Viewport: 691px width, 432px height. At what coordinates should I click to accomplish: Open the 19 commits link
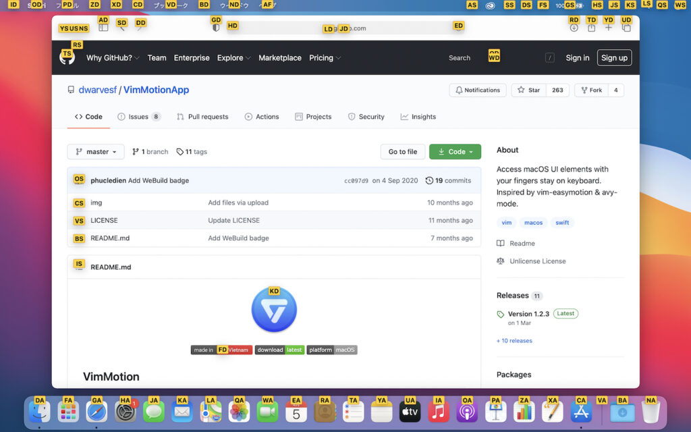point(449,181)
